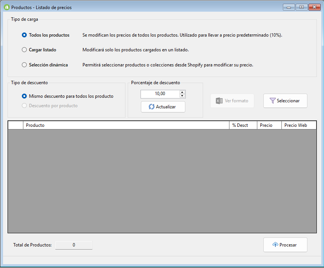Click the % Desct column header
Screen dimensions: 324x268
pyautogui.click(x=243, y=125)
